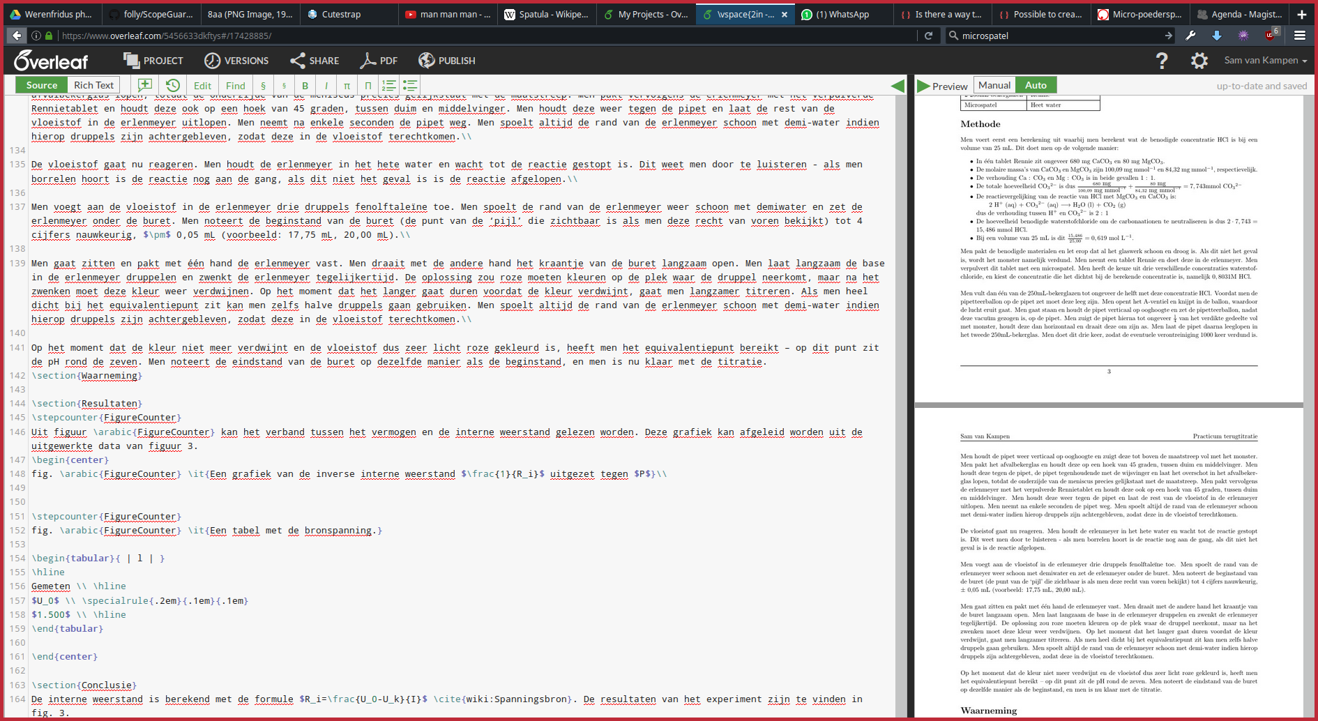Open the settings gear in Overleaf header

[x=1199, y=61]
